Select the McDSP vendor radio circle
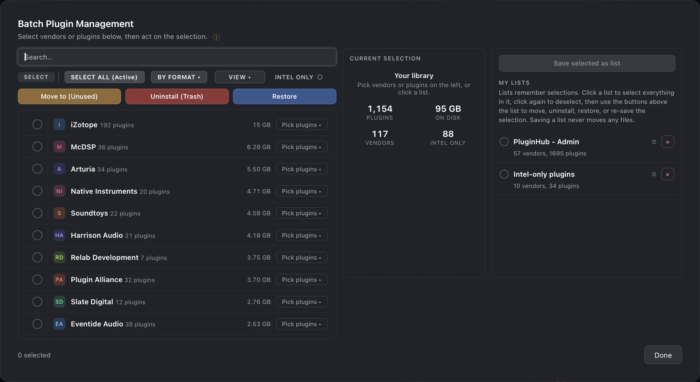The width and height of the screenshot is (700, 382). tap(37, 147)
